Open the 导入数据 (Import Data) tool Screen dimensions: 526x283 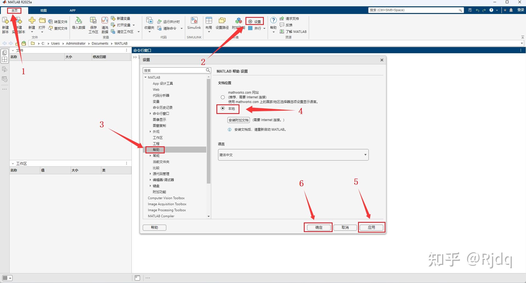point(79,24)
